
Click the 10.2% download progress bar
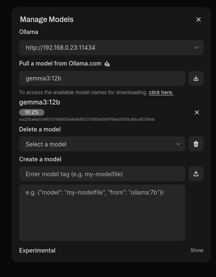32,112
